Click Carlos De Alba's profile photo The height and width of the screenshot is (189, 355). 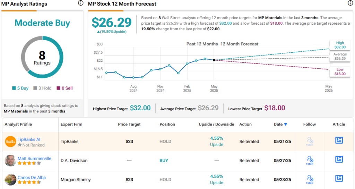[11, 179]
